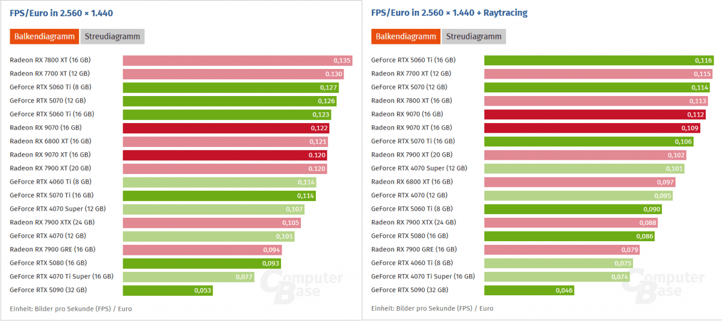
Task: Click left chart label Radeon RX 6800 XT (16 GB)
Action: (x=51, y=142)
